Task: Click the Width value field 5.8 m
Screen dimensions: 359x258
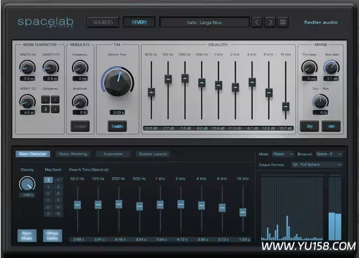Action: pos(27,79)
